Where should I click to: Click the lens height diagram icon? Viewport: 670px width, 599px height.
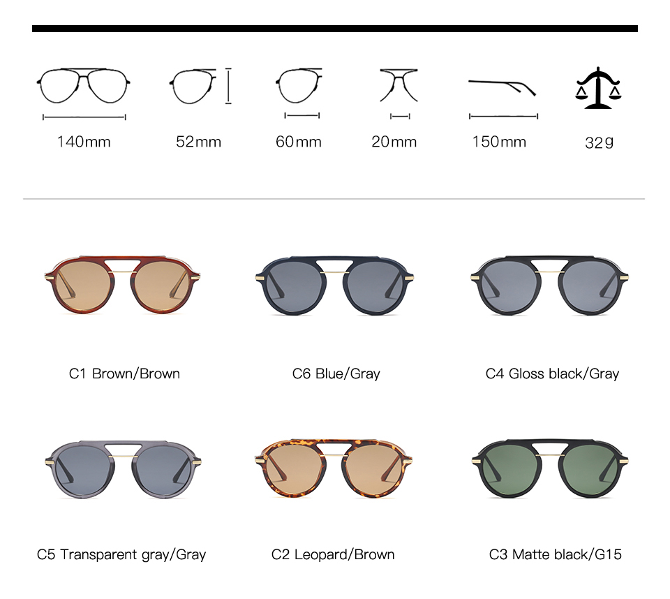[200, 86]
